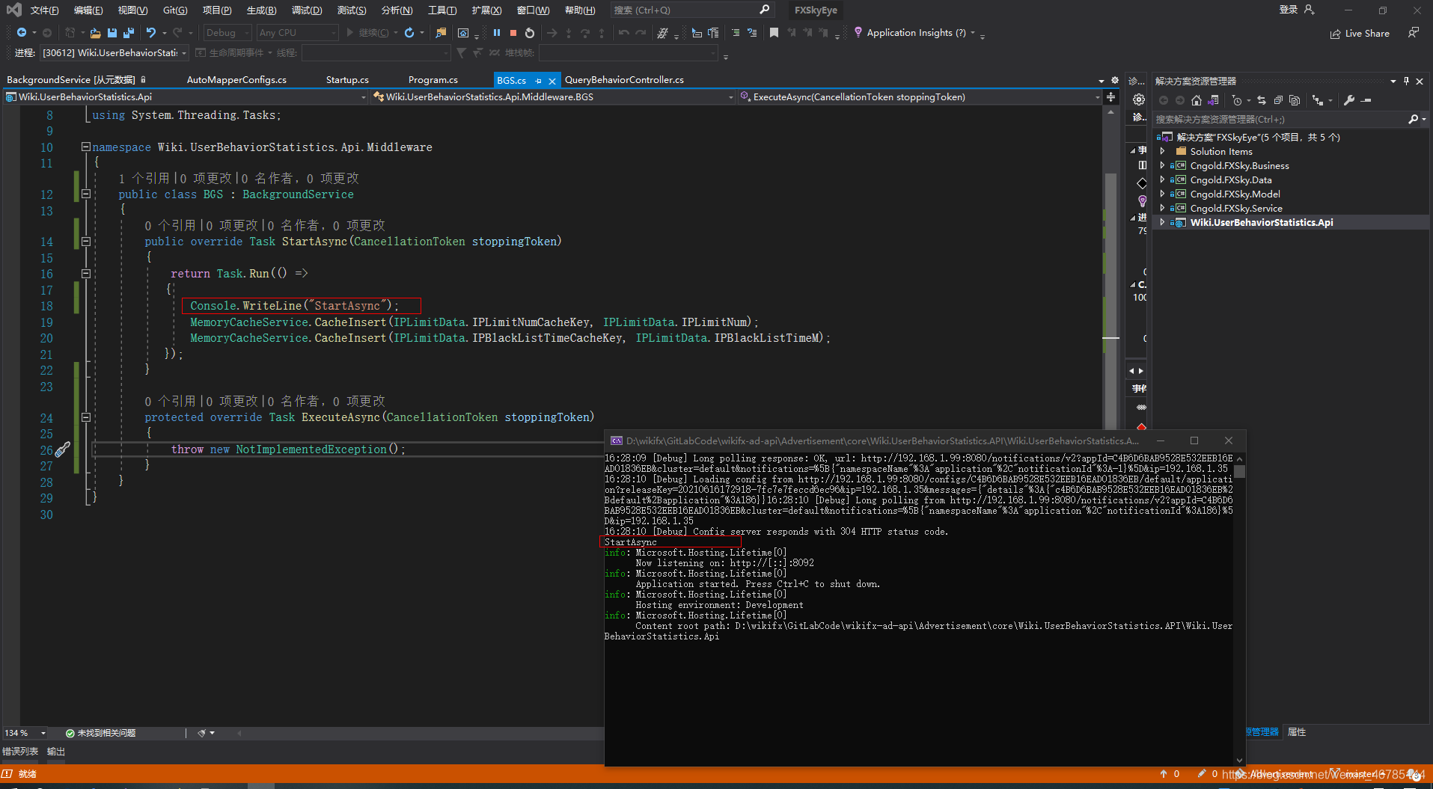Restart the debug session icon
Viewport: 1433px width, 789px height.
[530, 33]
